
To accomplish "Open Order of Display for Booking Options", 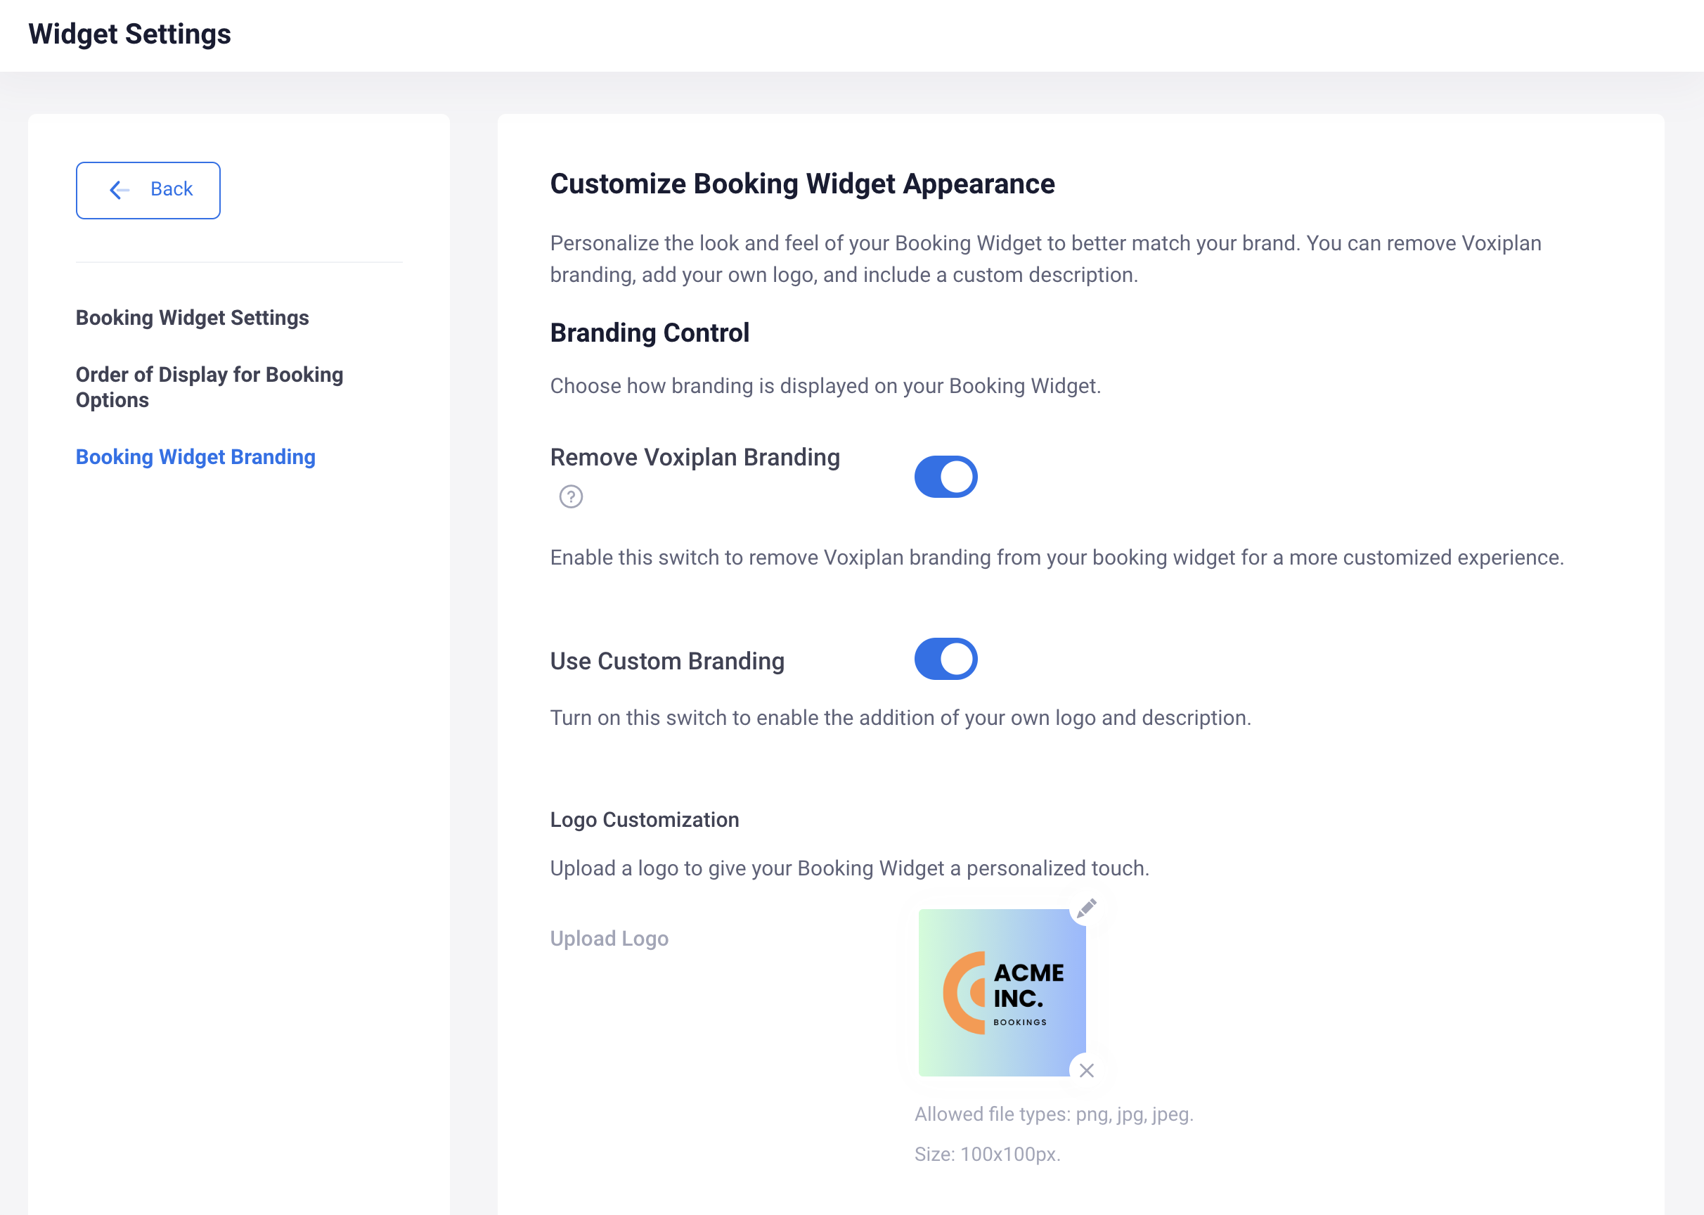I will click(209, 387).
